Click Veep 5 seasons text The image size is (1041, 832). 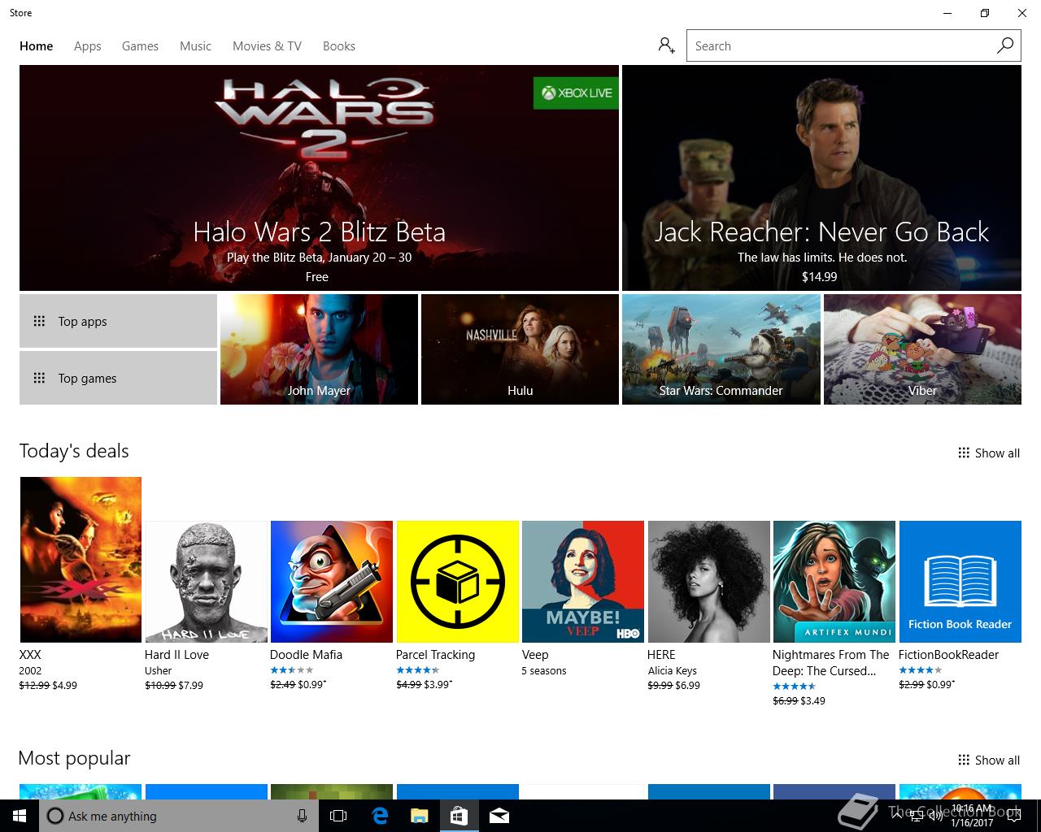[544, 671]
